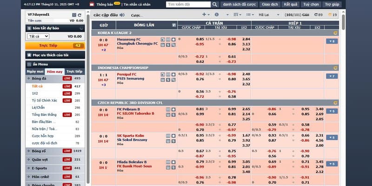Select 2.84 home win odds for Hwaseong FC
The width and height of the screenshot is (372, 186).
[x=246, y=39]
